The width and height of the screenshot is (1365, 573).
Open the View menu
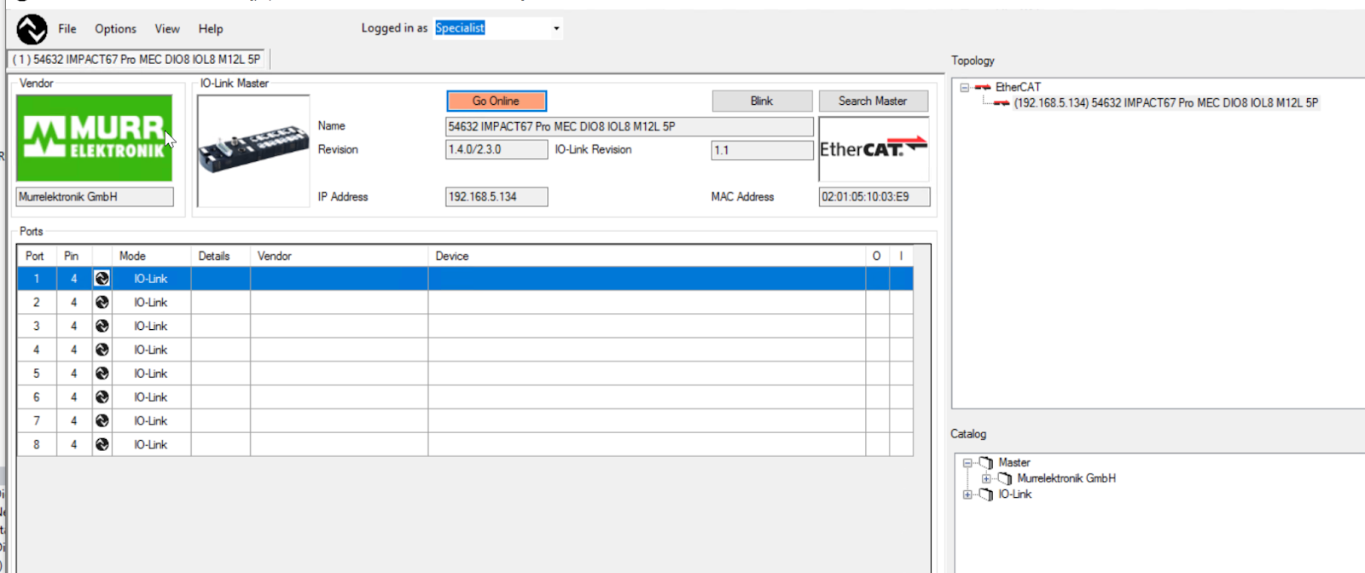[167, 29]
